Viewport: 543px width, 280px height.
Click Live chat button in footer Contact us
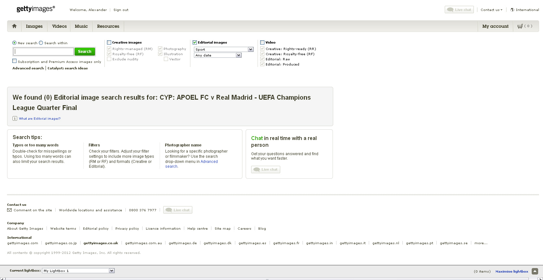(x=178, y=210)
